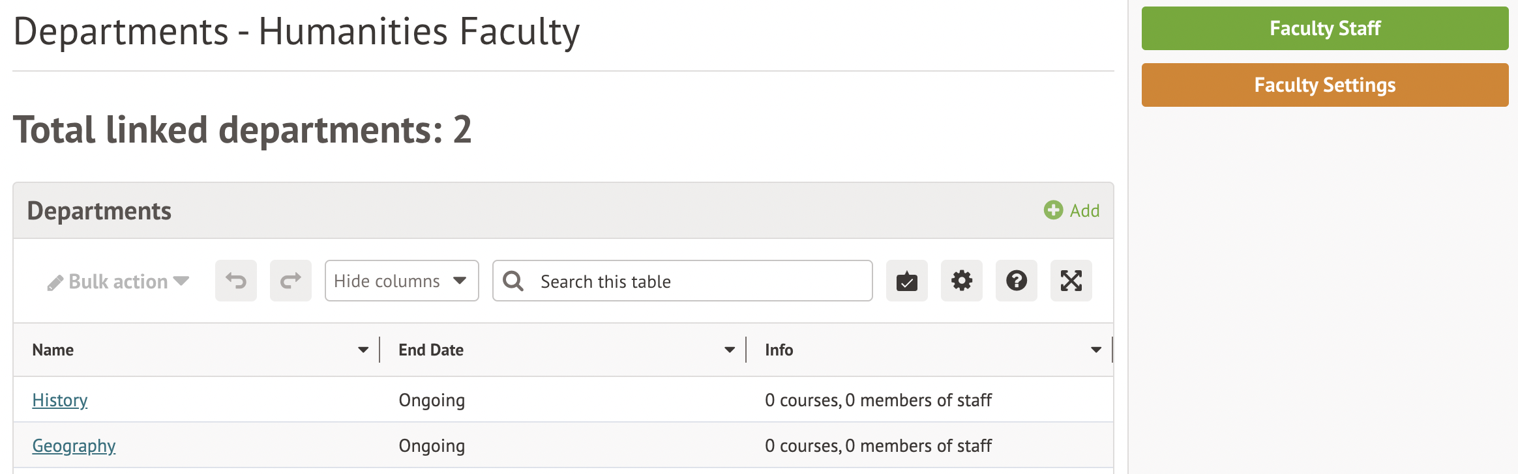Expand table to fullscreen with arrows icon
Image resolution: width=1518 pixels, height=474 pixels.
pos(1071,281)
